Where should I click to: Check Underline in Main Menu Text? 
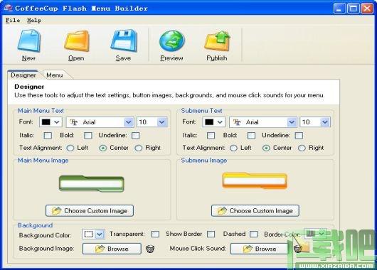136,136
